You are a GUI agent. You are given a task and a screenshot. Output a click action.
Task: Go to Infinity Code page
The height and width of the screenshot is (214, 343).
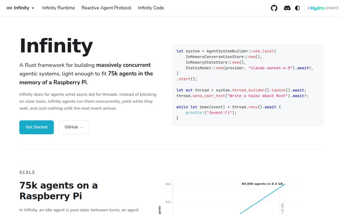click(151, 8)
